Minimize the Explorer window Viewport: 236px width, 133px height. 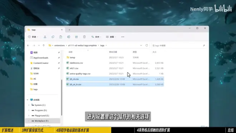[190, 28]
